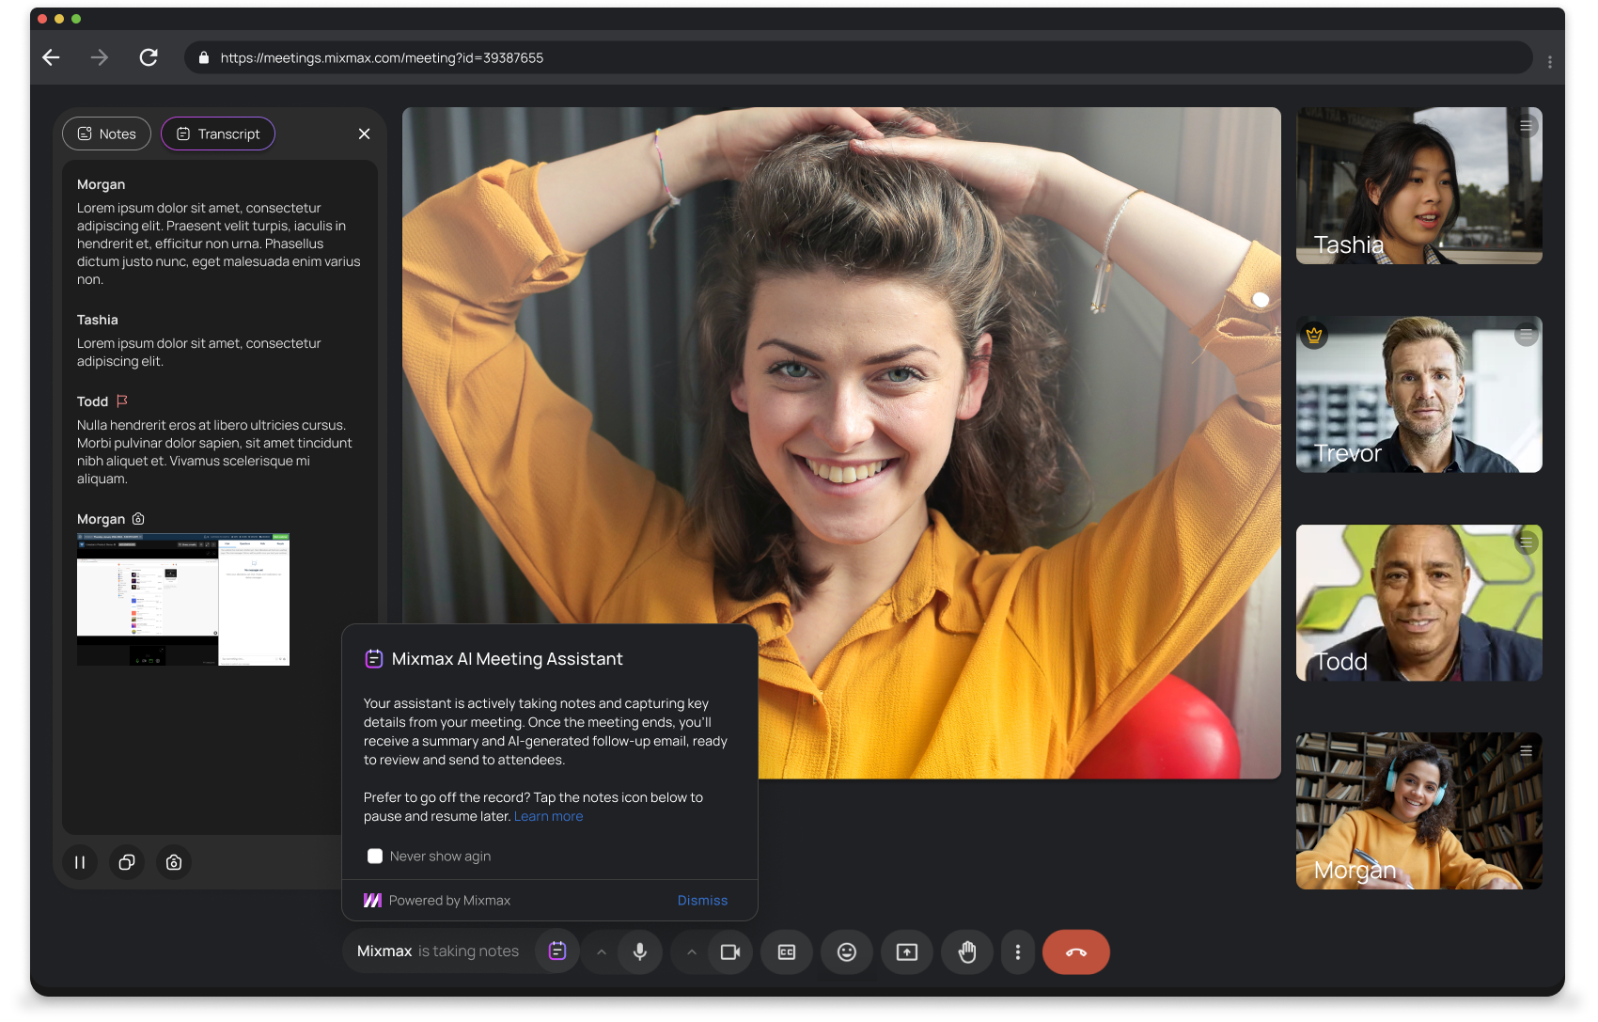
Task: Share your screen with the present icon
Action: pos(907,952)
